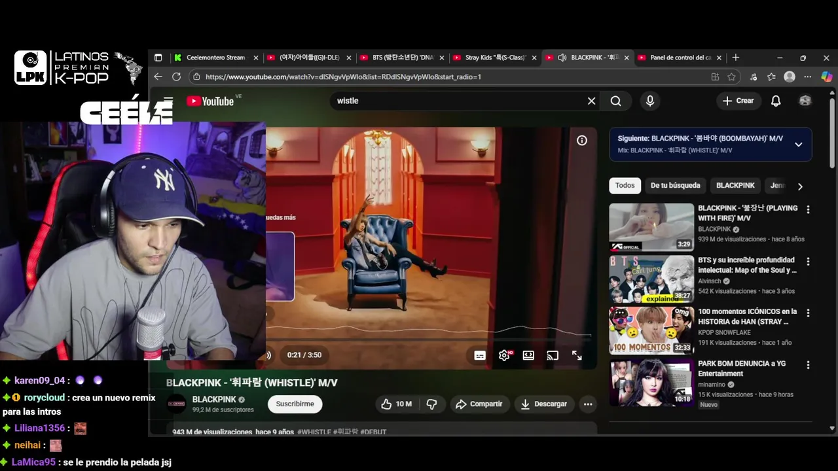Dislike the video with thumbs-down
Screen dimensions: 838x471
click(431, 404)
